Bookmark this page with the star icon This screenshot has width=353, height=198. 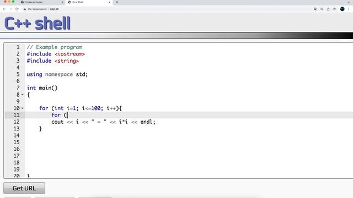pos(335,9)
